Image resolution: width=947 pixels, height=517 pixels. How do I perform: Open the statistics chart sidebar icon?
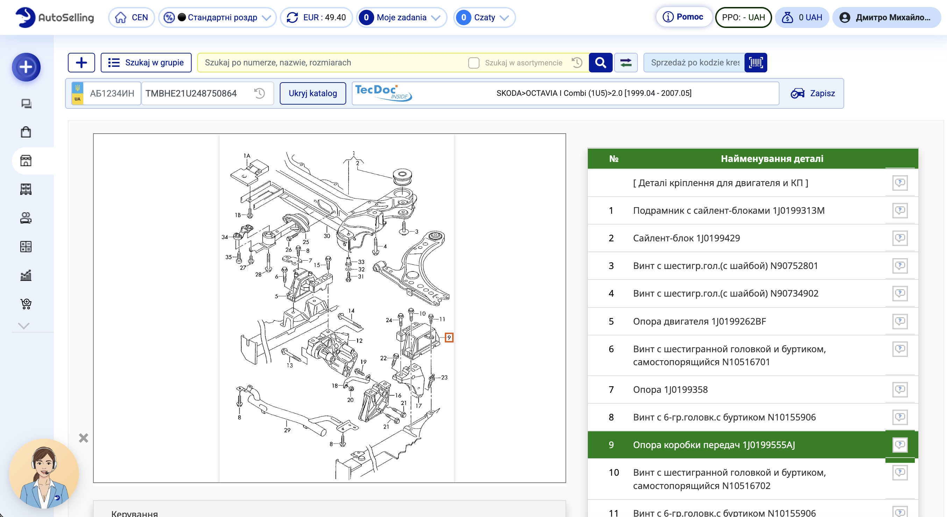(x=26, y=275)
